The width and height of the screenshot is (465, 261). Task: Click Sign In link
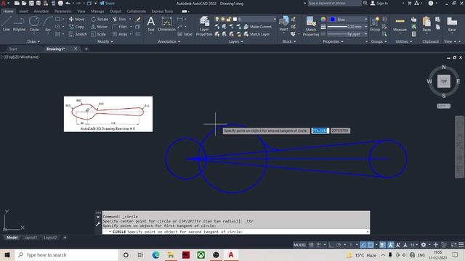379,3
